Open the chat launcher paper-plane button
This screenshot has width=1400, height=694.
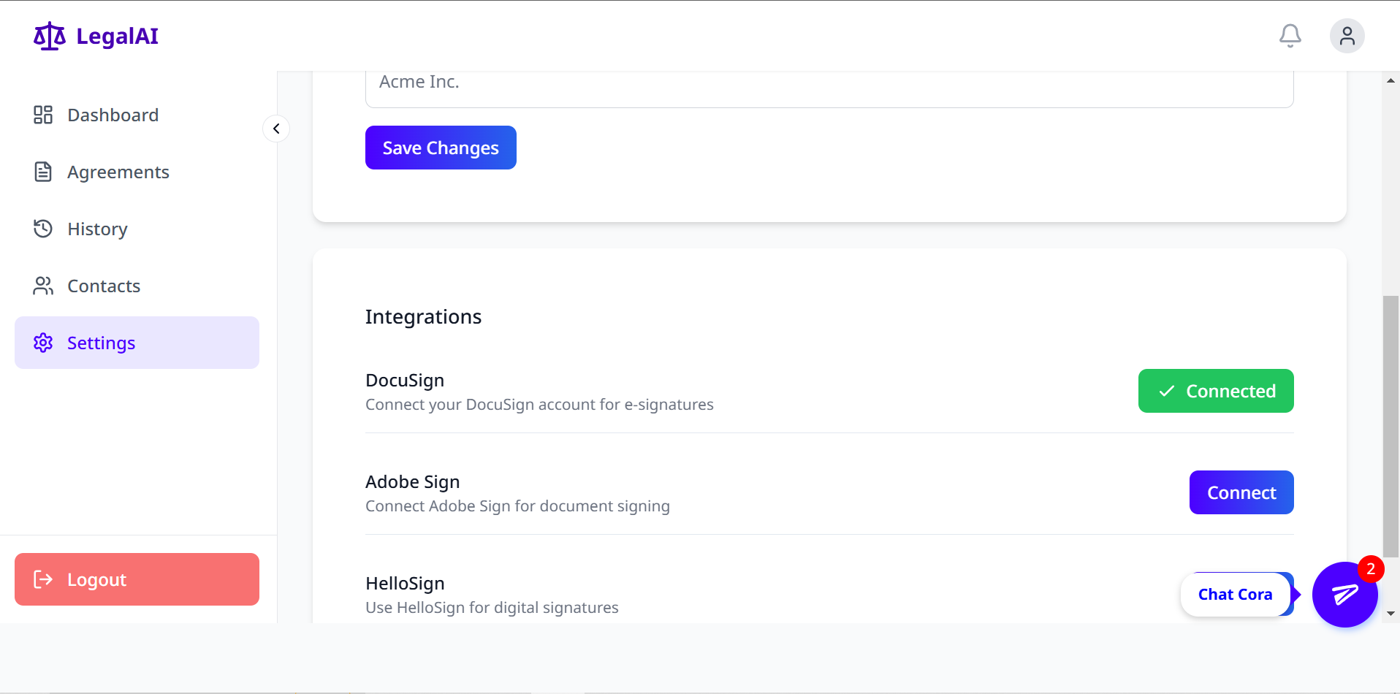[1344, 595]
